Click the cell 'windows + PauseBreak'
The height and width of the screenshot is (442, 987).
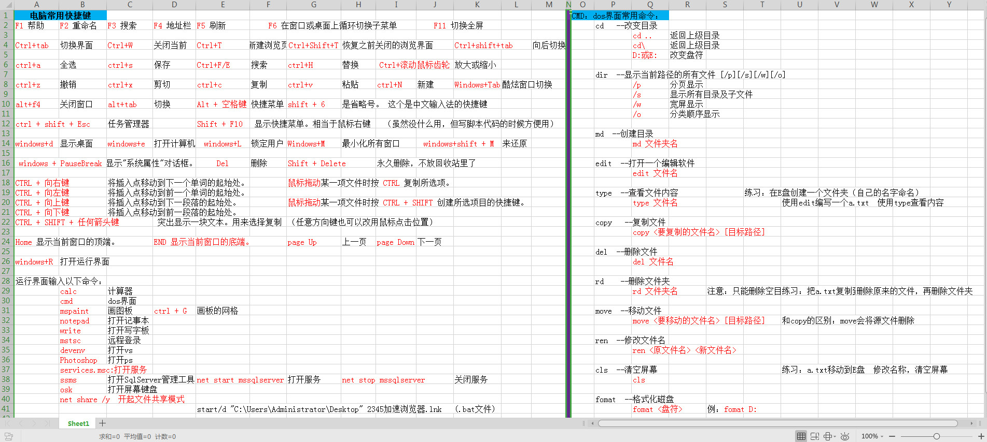click(x=60, y=163)
